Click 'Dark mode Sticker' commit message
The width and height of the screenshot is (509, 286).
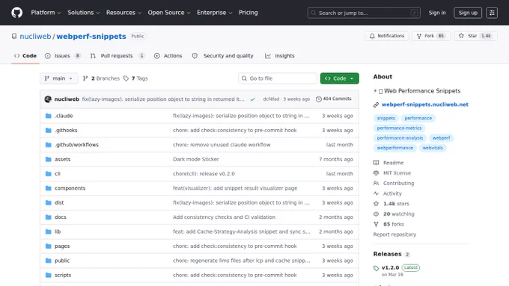point(196,159)
